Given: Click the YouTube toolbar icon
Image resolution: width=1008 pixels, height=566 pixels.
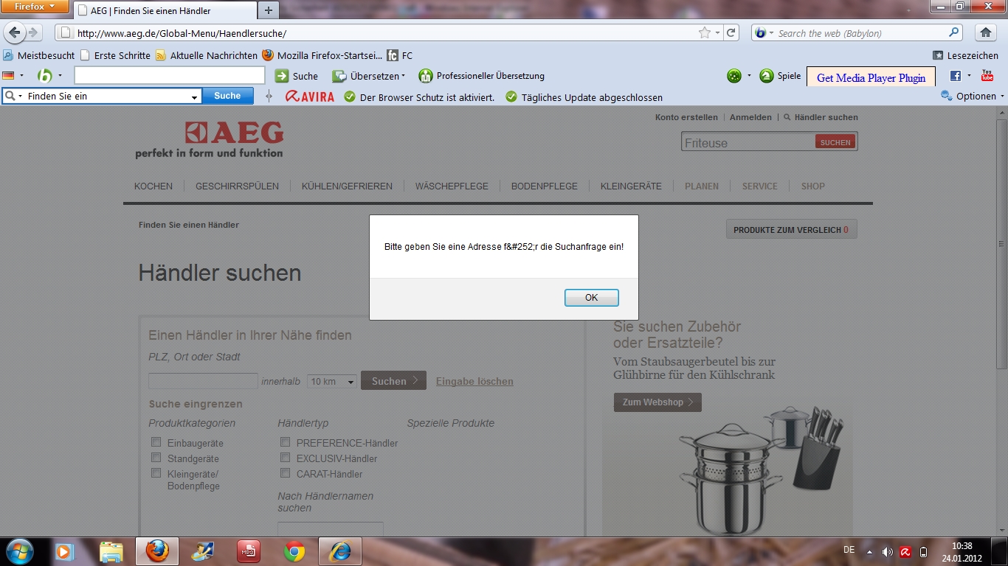Looking at the screenshot, I should click(987, 76).
